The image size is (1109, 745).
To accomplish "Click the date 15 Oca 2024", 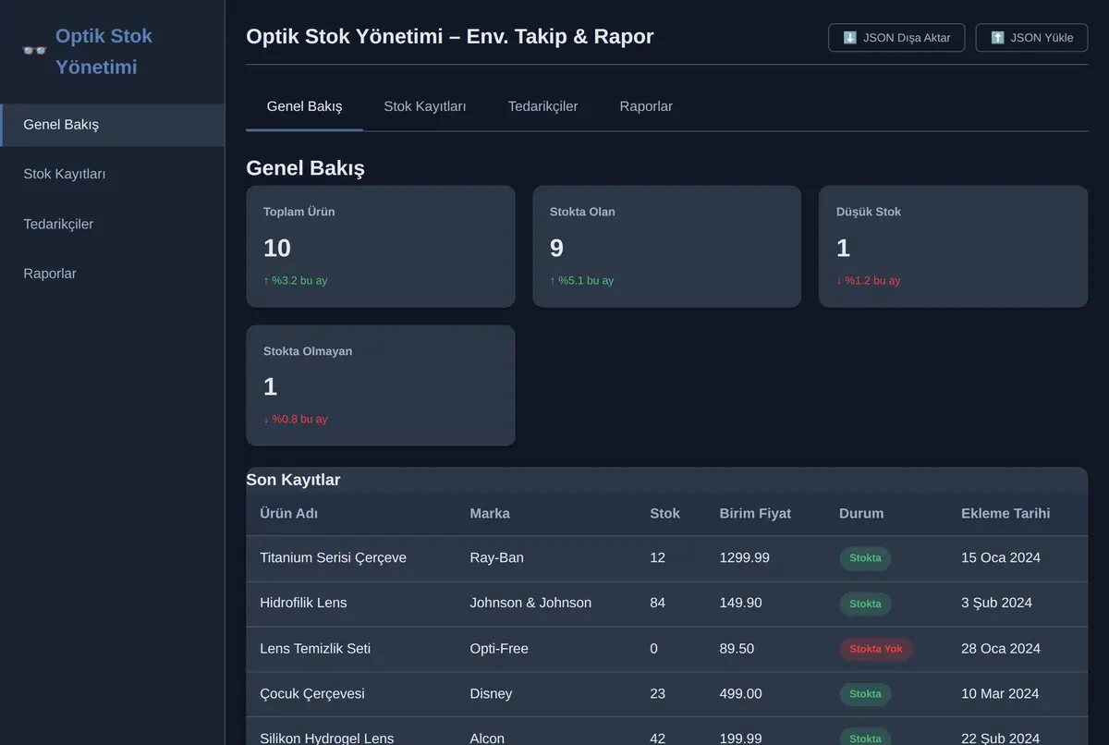I will pyautogui.click(x=1001, y=557).
